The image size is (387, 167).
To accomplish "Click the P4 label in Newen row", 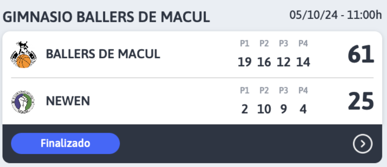I will click(303, 91).
